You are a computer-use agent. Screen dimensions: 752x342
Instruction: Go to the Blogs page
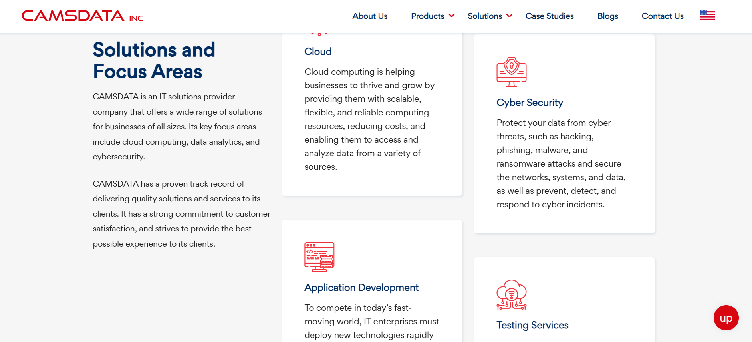(607, 16)
